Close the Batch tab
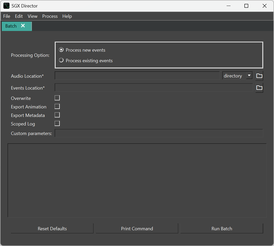The height and width of the screenshot is (246, 274). pos(23,26)
